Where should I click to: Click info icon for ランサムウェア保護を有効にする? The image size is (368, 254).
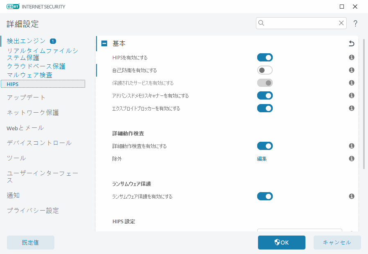coord(351,197)
